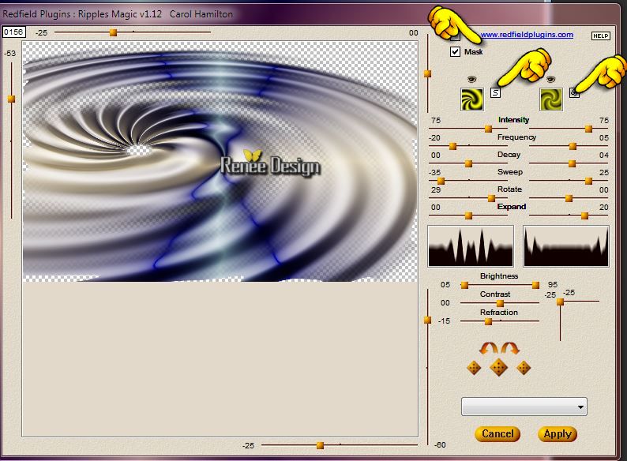Image resolution: width=627 pixels, height=461 pixels.
Task: Click the left vertical slider handle at -53
Action: (12, 99)
